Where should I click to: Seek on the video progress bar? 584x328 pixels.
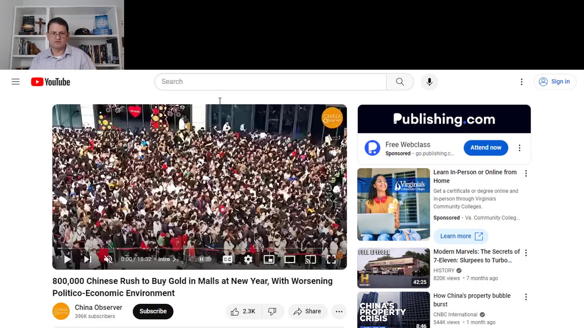199,248
